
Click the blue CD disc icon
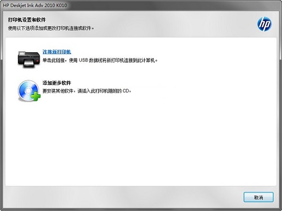(28, 90)
